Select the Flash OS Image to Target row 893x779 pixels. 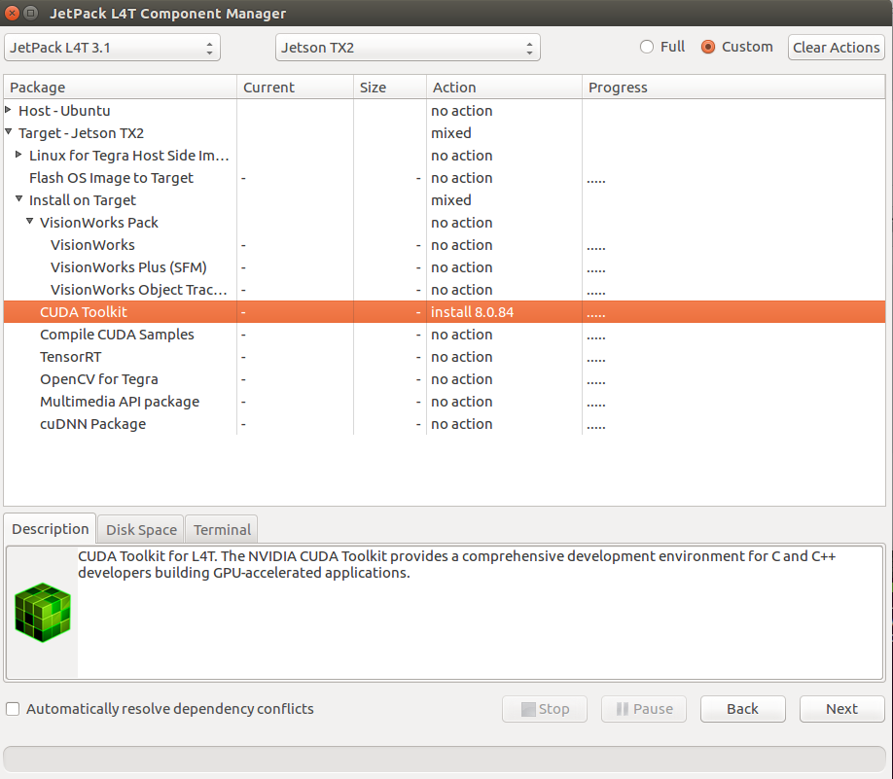click(x=445, y=178)
